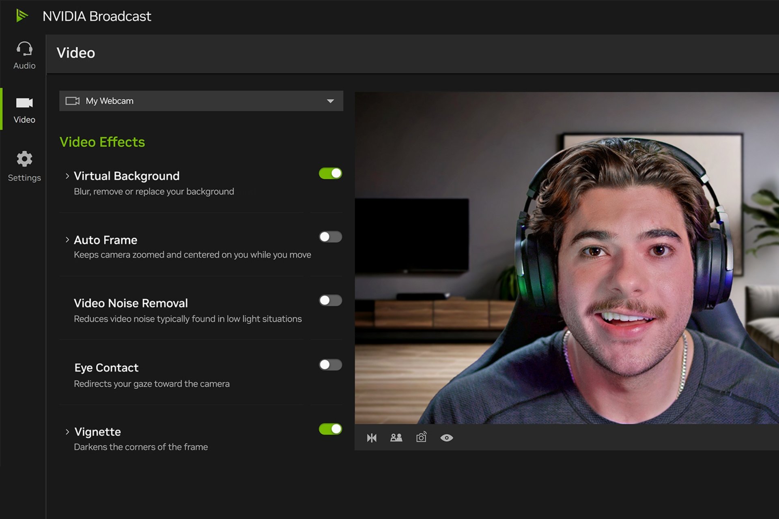Click the mirror/flip preview icon

[x=372, y=438]
